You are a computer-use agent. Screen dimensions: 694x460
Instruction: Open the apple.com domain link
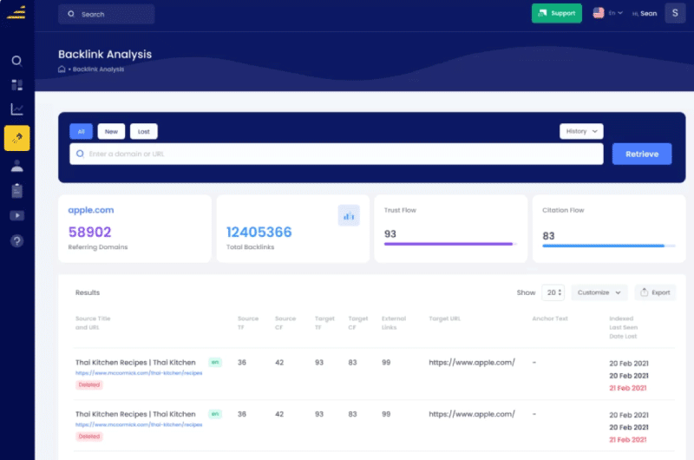(91, 210)
